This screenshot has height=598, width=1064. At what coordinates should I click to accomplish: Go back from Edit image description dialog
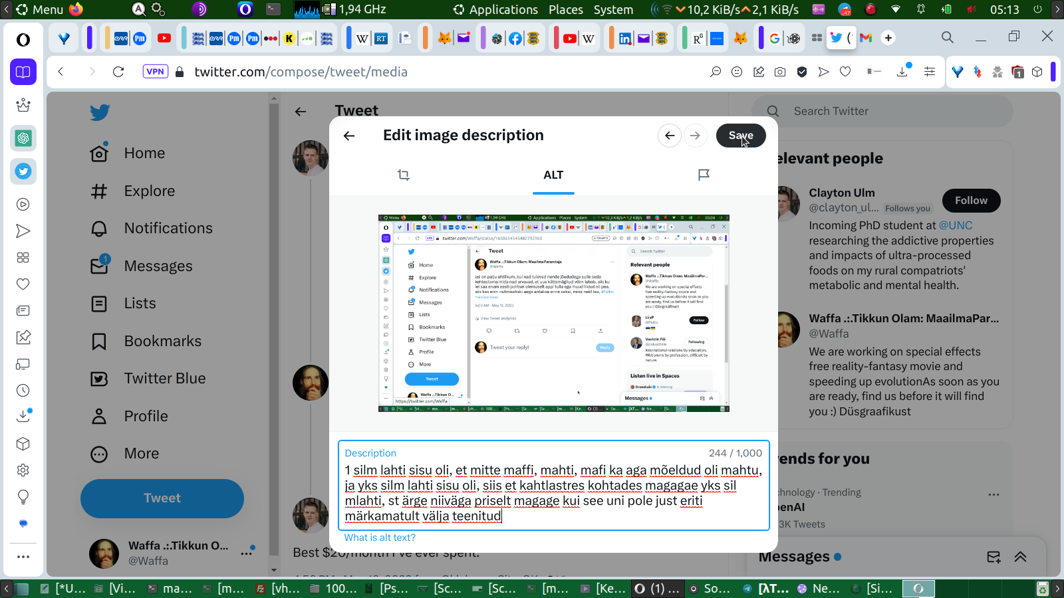pos(349,136)
